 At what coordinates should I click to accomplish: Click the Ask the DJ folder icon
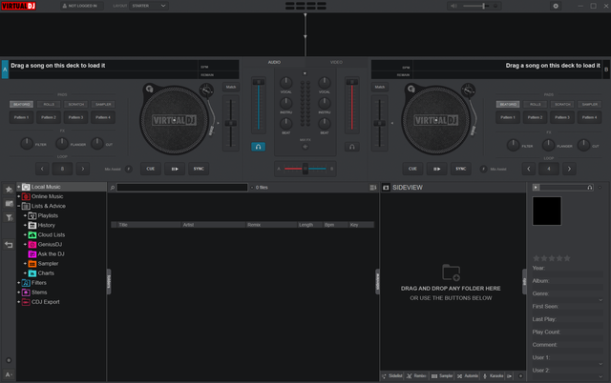(32, 254)
